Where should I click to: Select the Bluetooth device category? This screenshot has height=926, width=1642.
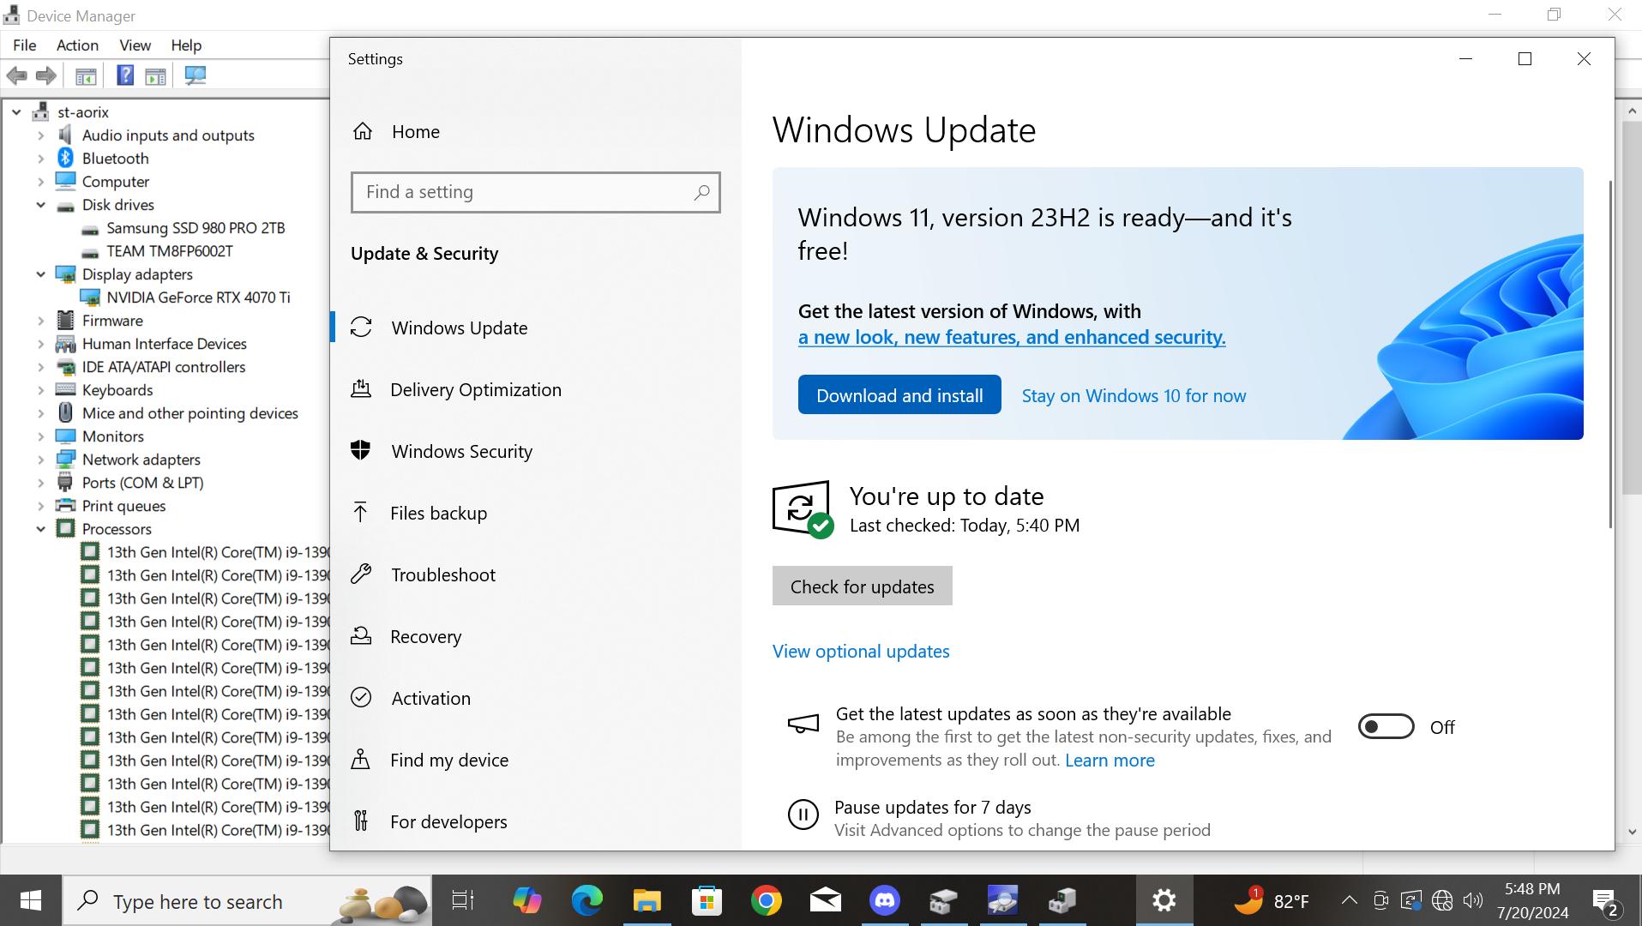click(x=115, y=159)
